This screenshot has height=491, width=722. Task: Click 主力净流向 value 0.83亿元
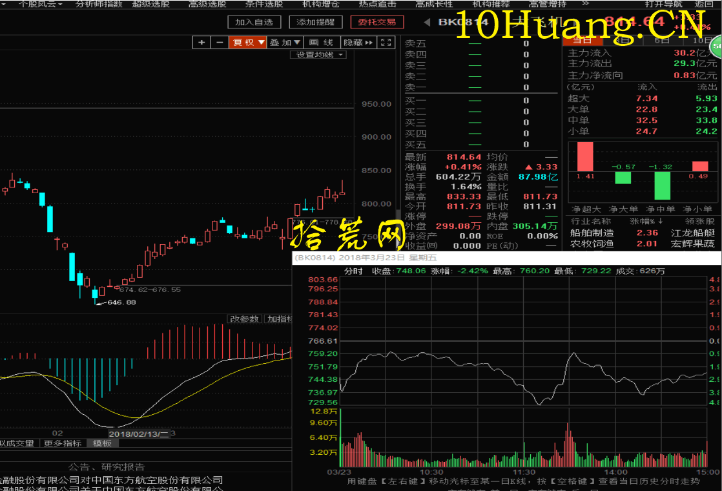click(x=696, y=75)
